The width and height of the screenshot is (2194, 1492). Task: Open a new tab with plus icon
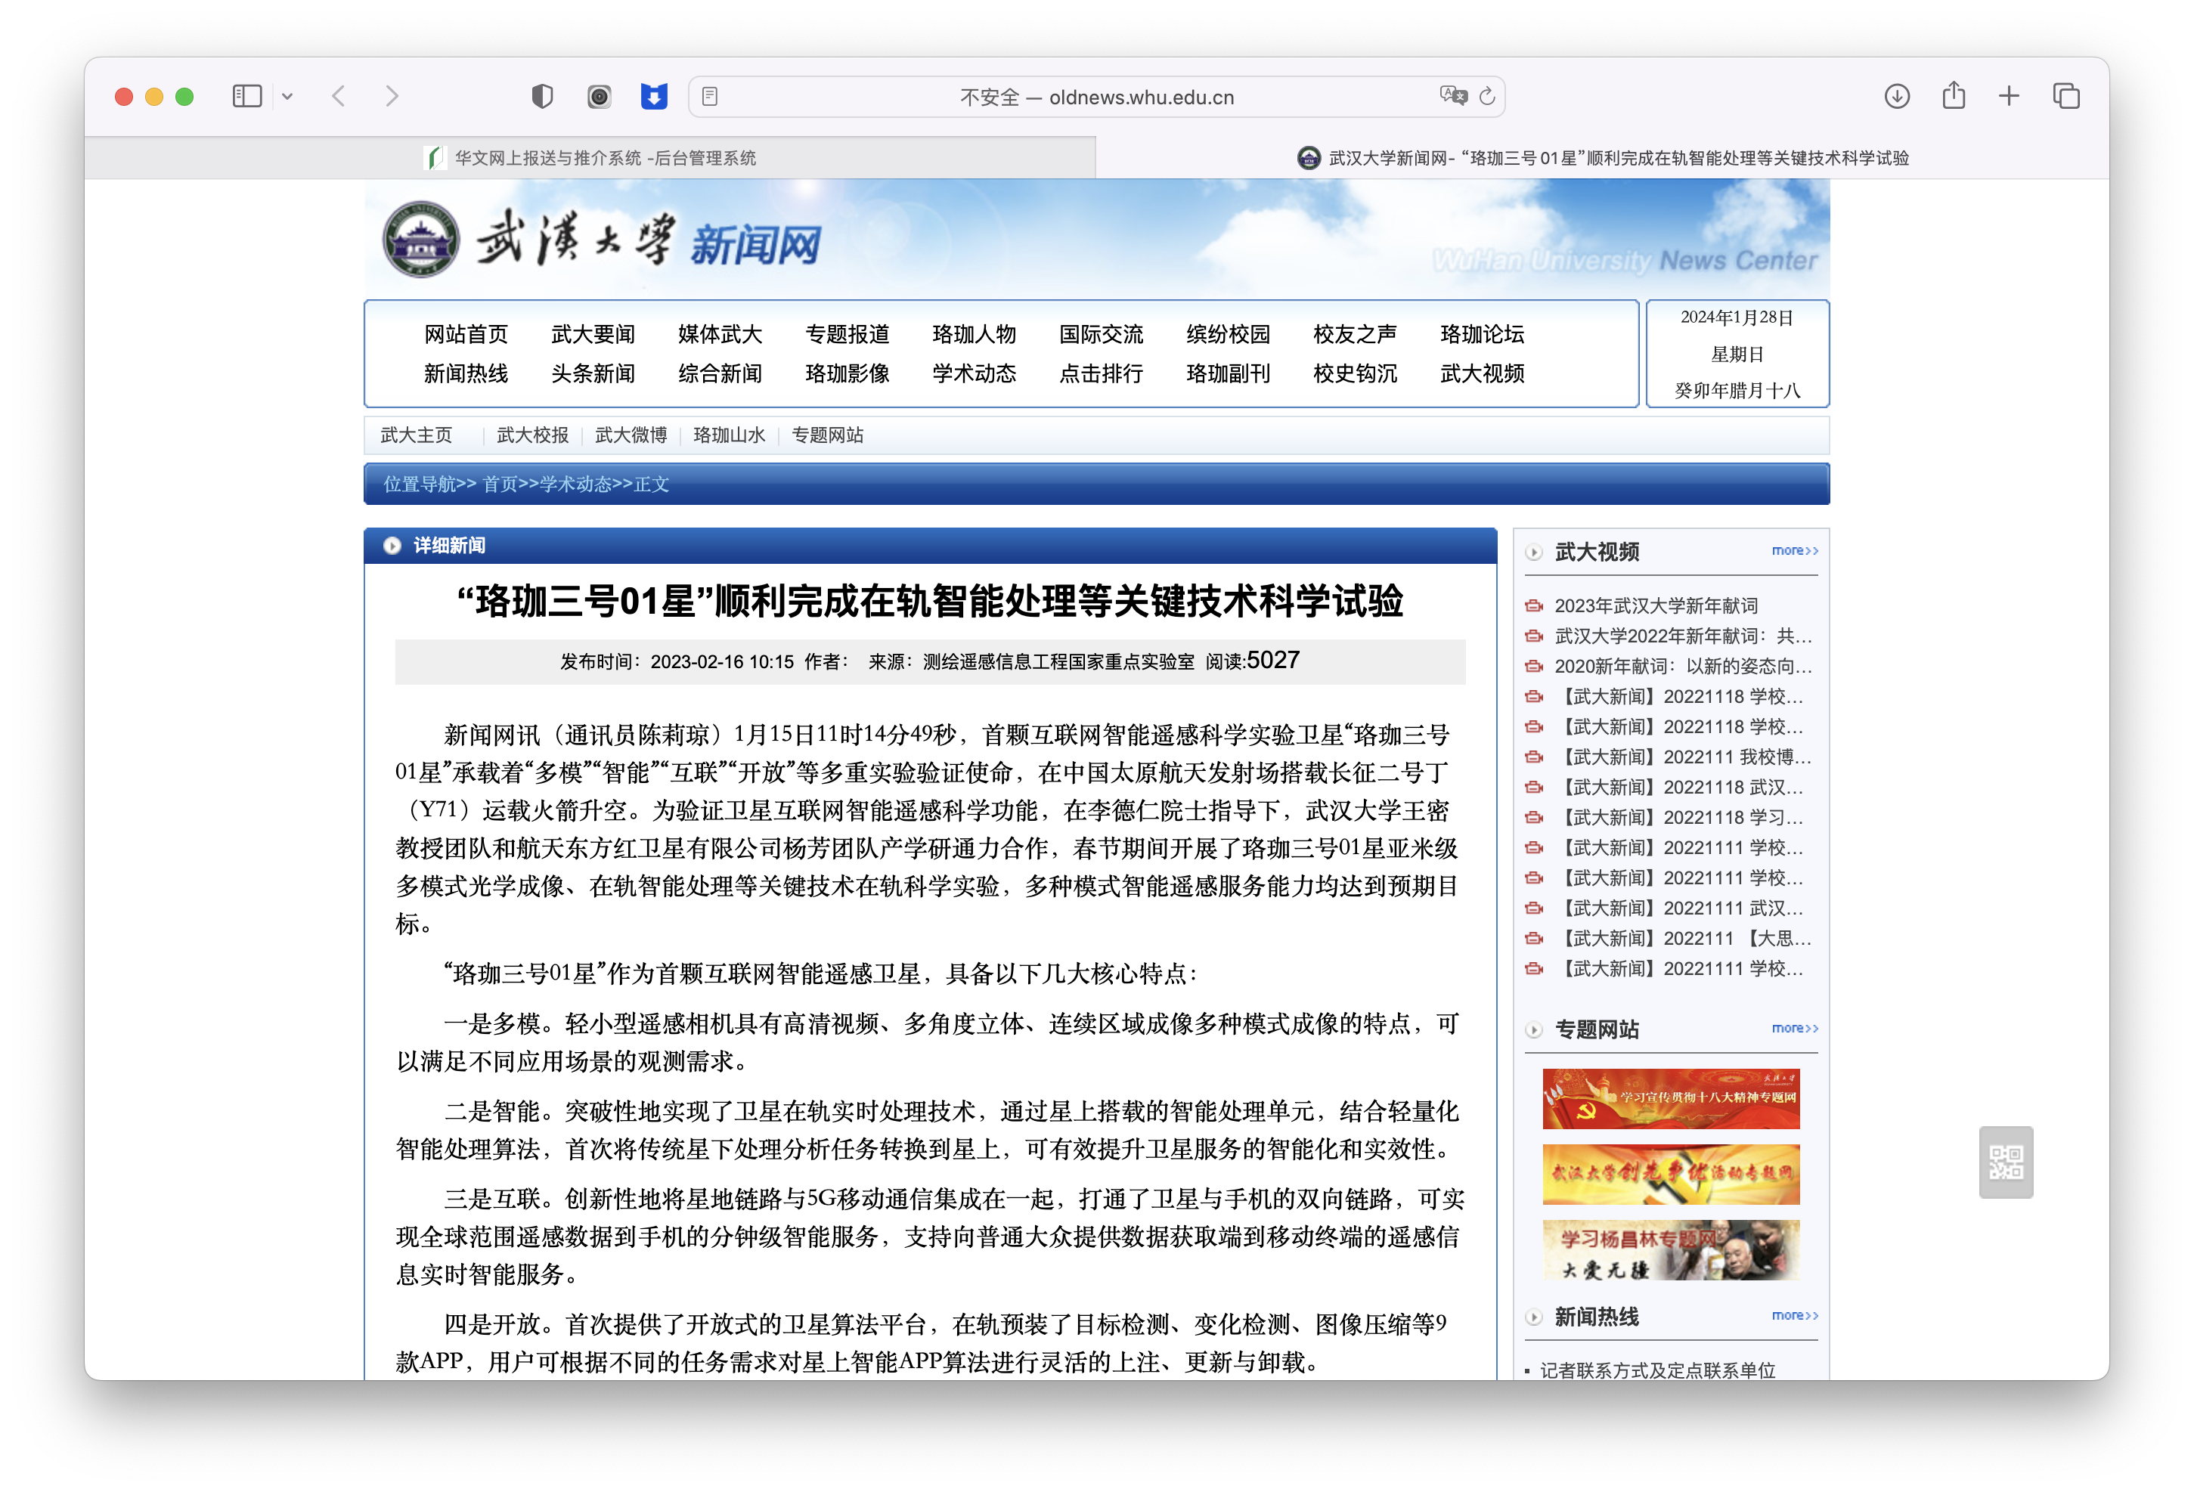(x=2009, y=96)
